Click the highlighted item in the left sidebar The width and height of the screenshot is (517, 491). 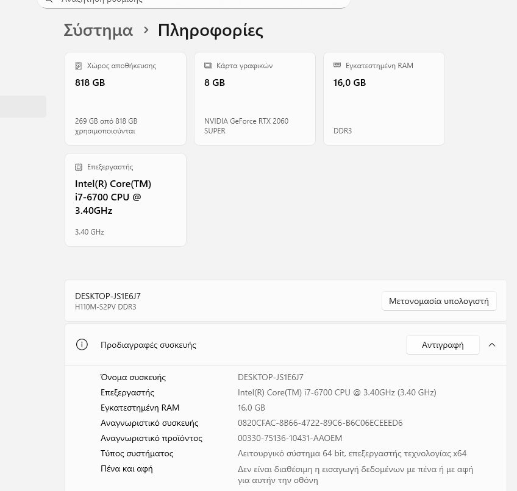23,107
